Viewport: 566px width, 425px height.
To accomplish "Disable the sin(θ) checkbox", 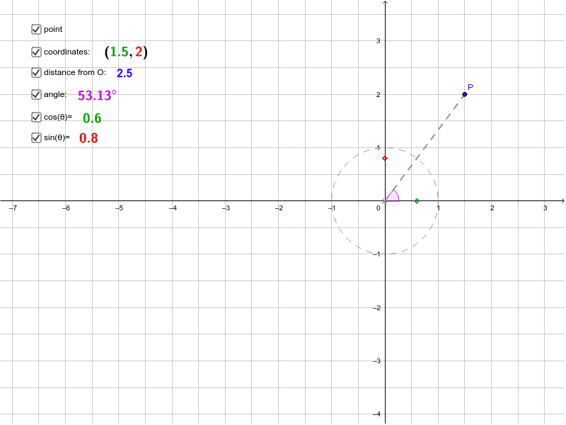I will click(x=35, y=137).
